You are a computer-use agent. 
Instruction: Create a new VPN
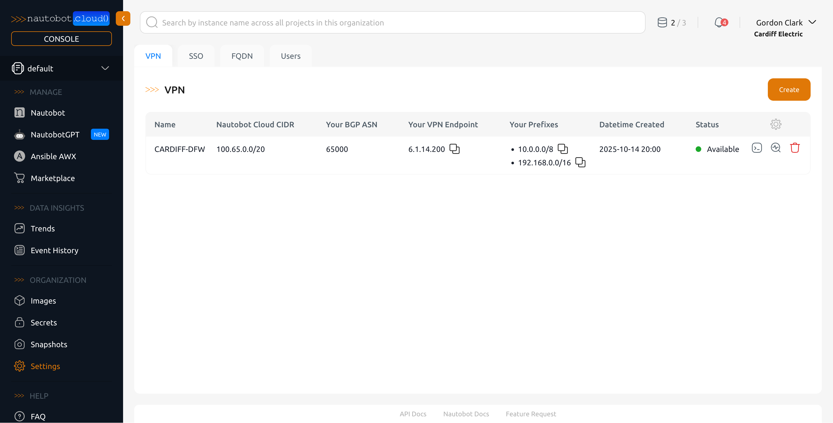[x=789, y=89]
